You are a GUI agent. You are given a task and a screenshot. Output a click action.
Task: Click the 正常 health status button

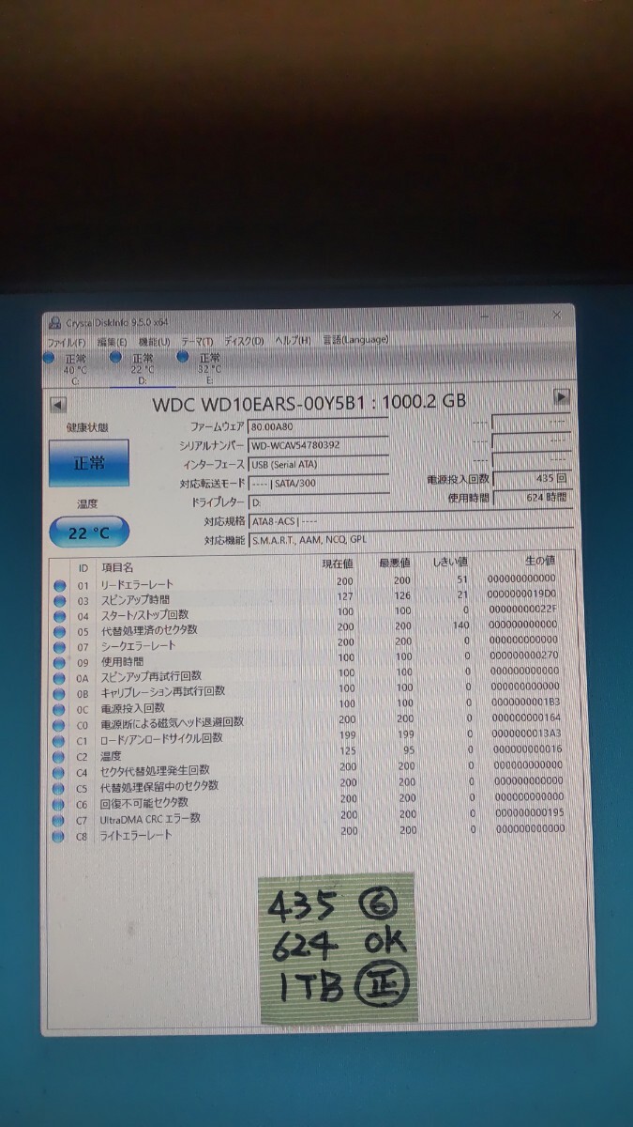click(x=89, y=463)
